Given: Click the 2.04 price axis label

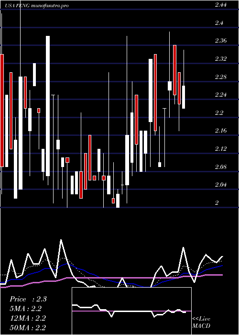Looking at the screenshot, I should pos(221,184).
